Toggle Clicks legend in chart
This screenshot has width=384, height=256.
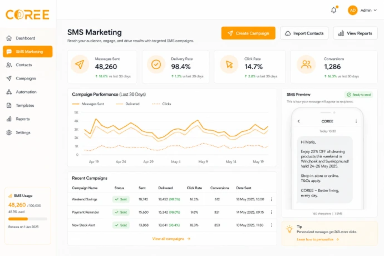(x=161, y=104)
